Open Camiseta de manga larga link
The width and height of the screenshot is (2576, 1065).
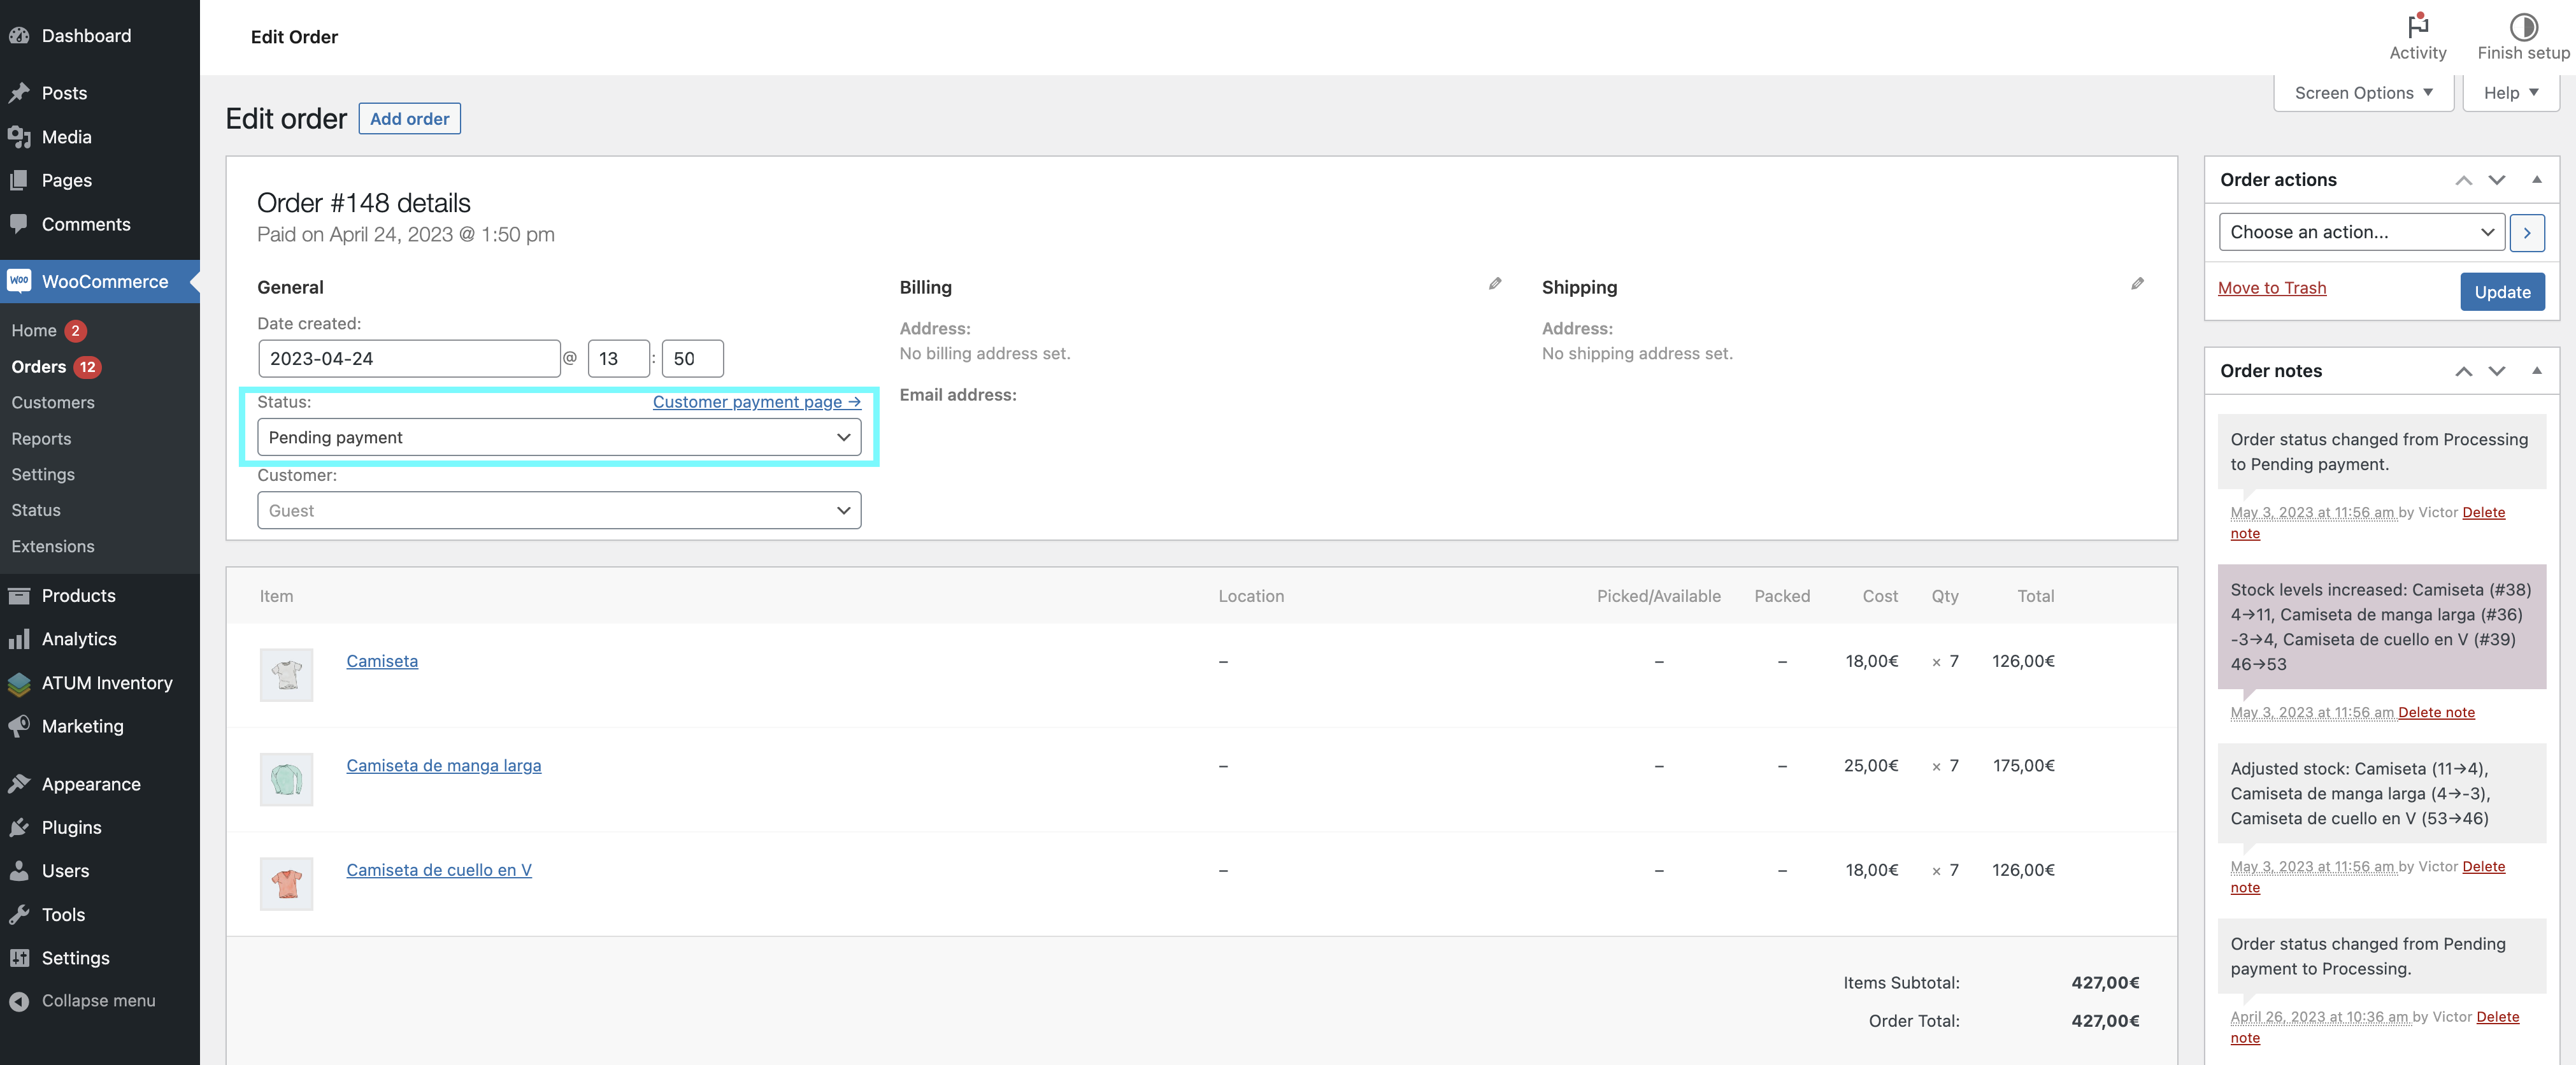pos(444,766)
